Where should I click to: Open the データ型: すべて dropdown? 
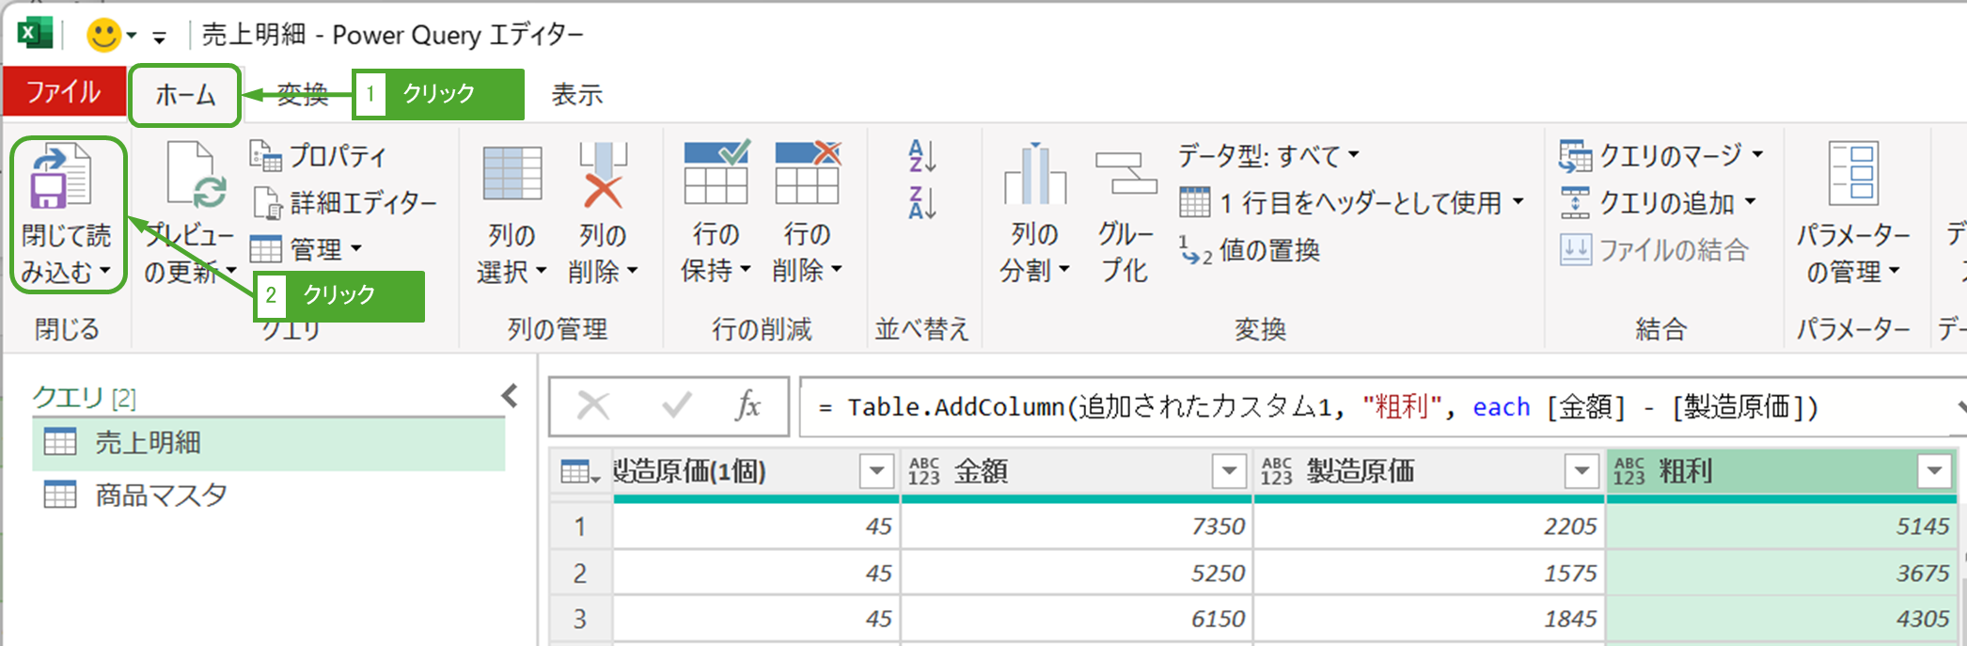1268,155
